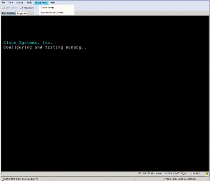Click the yellow lock icon in status bar
This screenshot has width=210, height=181.
point(206,173)
